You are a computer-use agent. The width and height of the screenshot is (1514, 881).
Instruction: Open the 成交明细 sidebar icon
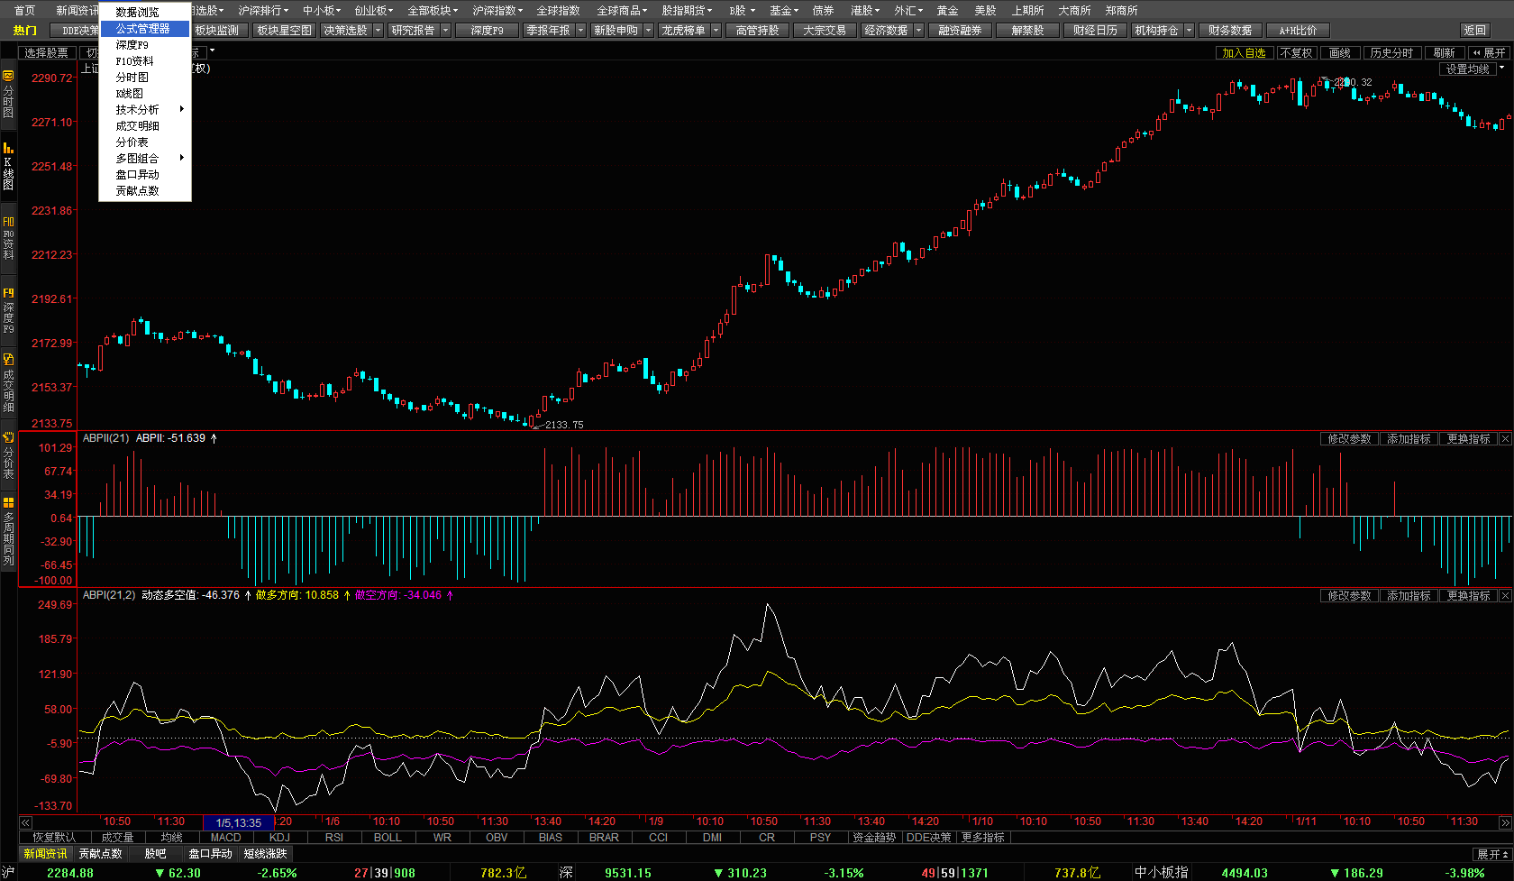[8, 383]
